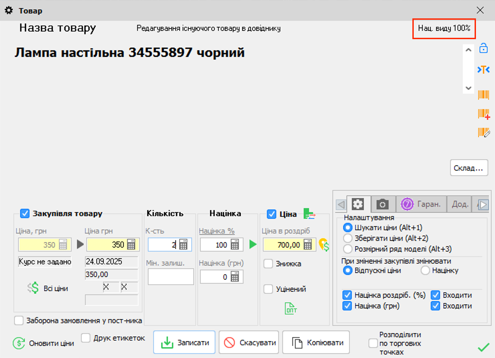Select the text auto-fit icon

[484, 70]
